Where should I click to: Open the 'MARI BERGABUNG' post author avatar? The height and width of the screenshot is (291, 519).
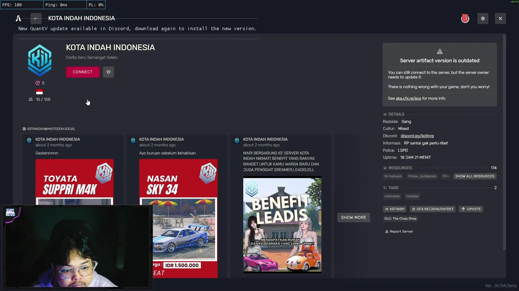237,140
